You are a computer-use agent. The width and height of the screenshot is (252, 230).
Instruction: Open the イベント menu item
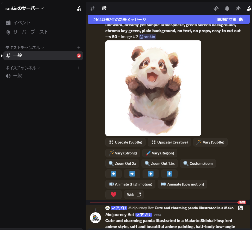pos(22,23)
